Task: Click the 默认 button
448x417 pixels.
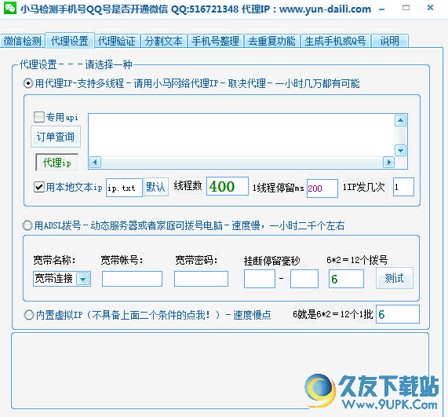Action: [x=155, y=187]
